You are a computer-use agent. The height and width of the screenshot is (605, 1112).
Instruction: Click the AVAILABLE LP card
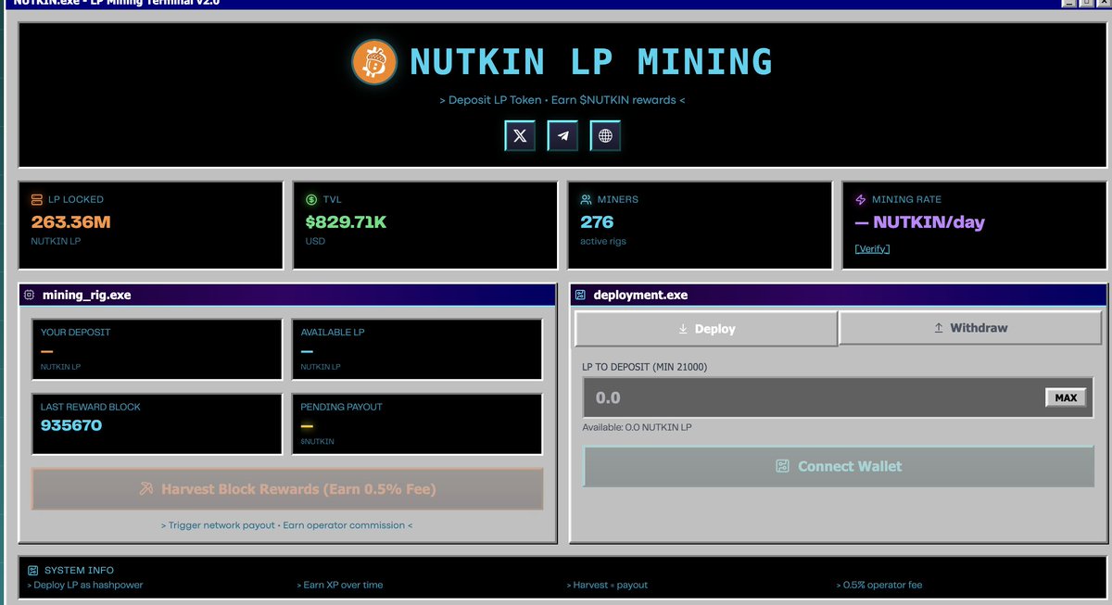click(x=417, y=349)
